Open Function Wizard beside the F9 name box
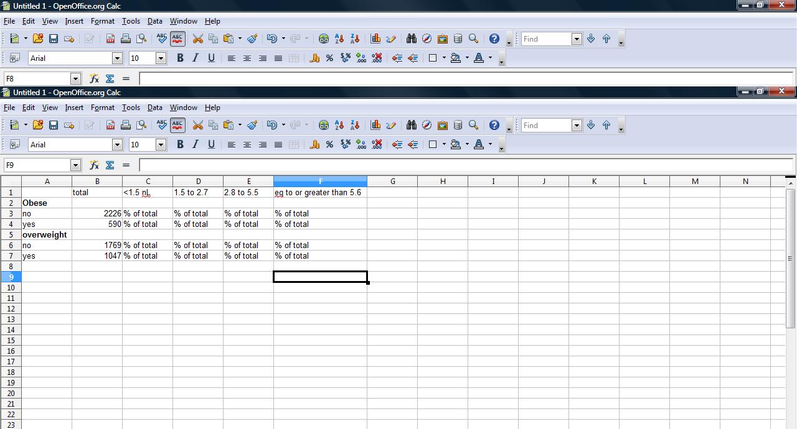 [94, 165]
